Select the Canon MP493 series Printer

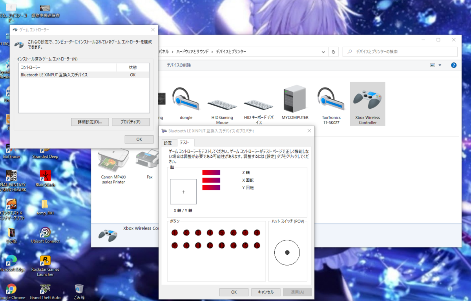coord(113,167)
